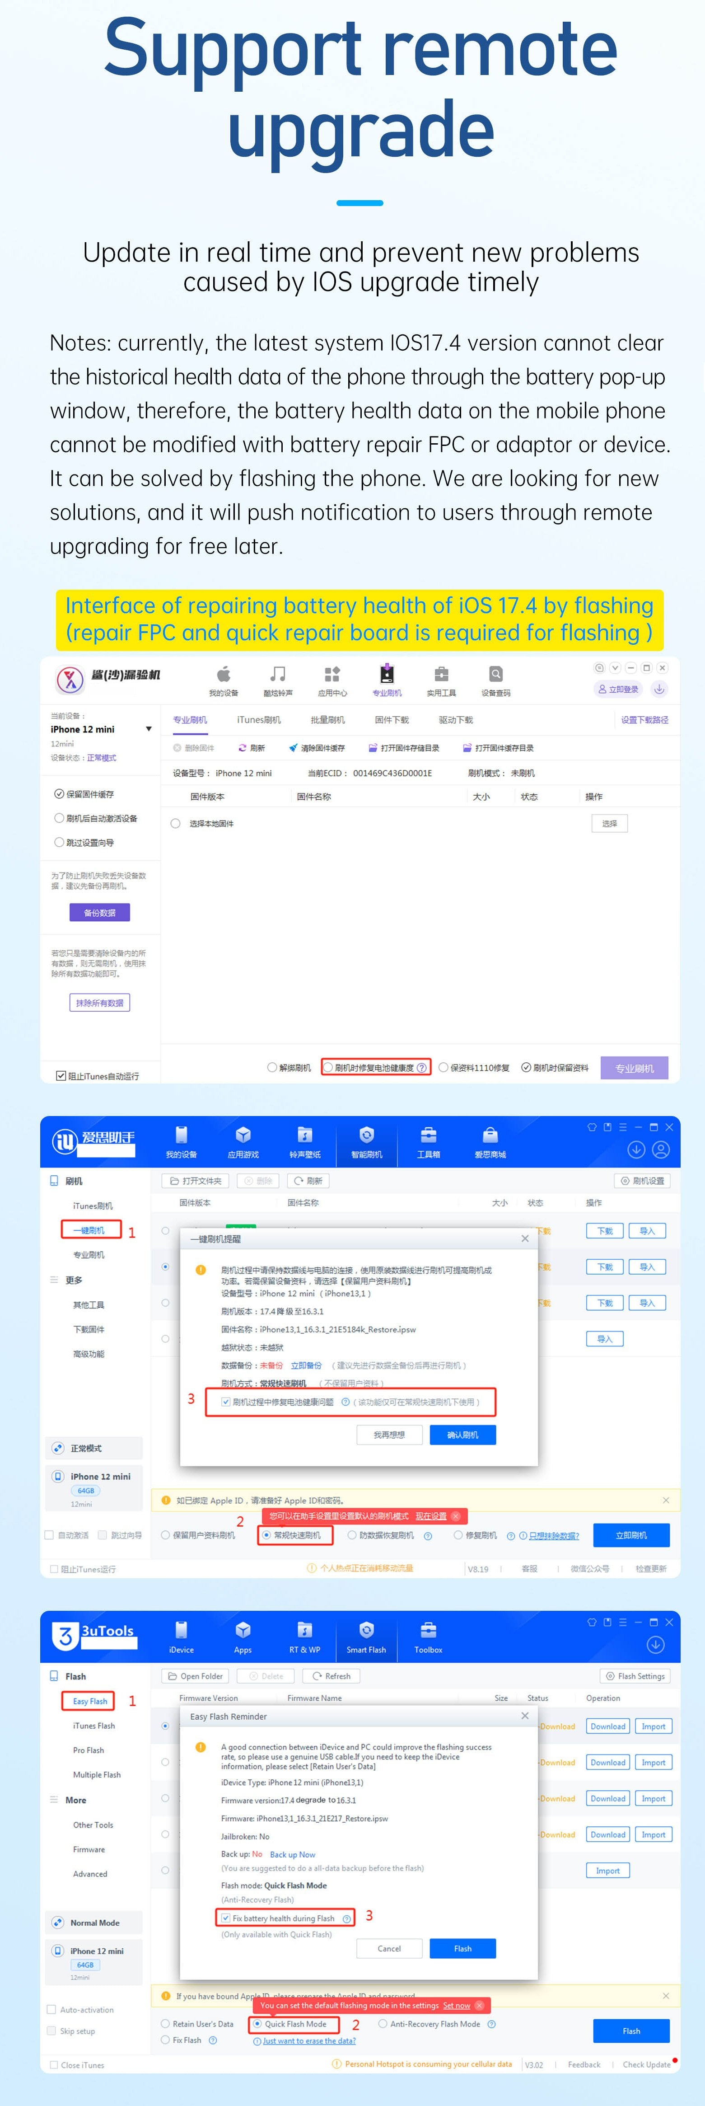705x2106 pixels.
Task: Click 设置下载路径 link in top app
Action: (x=644, y=720)
